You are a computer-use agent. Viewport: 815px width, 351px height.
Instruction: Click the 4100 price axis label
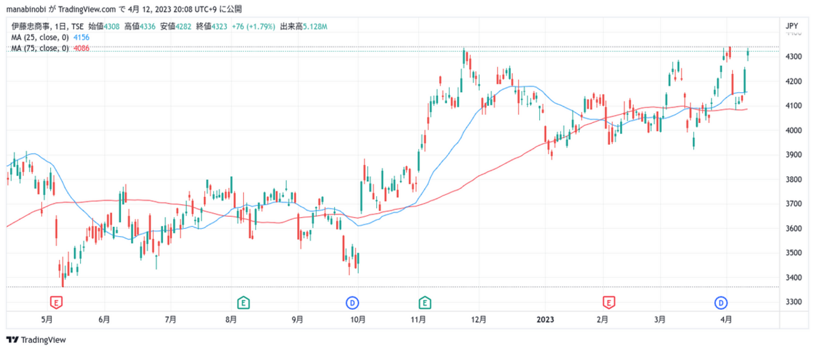794,106
